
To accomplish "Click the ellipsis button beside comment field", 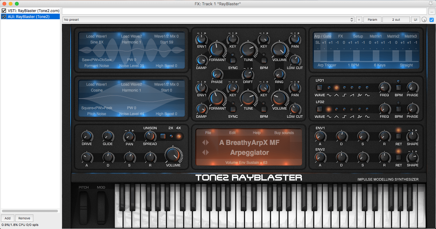I will click(431, 11).
